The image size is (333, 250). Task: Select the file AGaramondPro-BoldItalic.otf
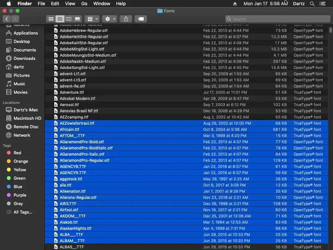(x=186, y=148)
